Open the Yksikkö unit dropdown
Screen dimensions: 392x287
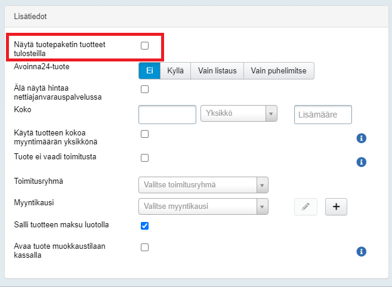[239, 114]
